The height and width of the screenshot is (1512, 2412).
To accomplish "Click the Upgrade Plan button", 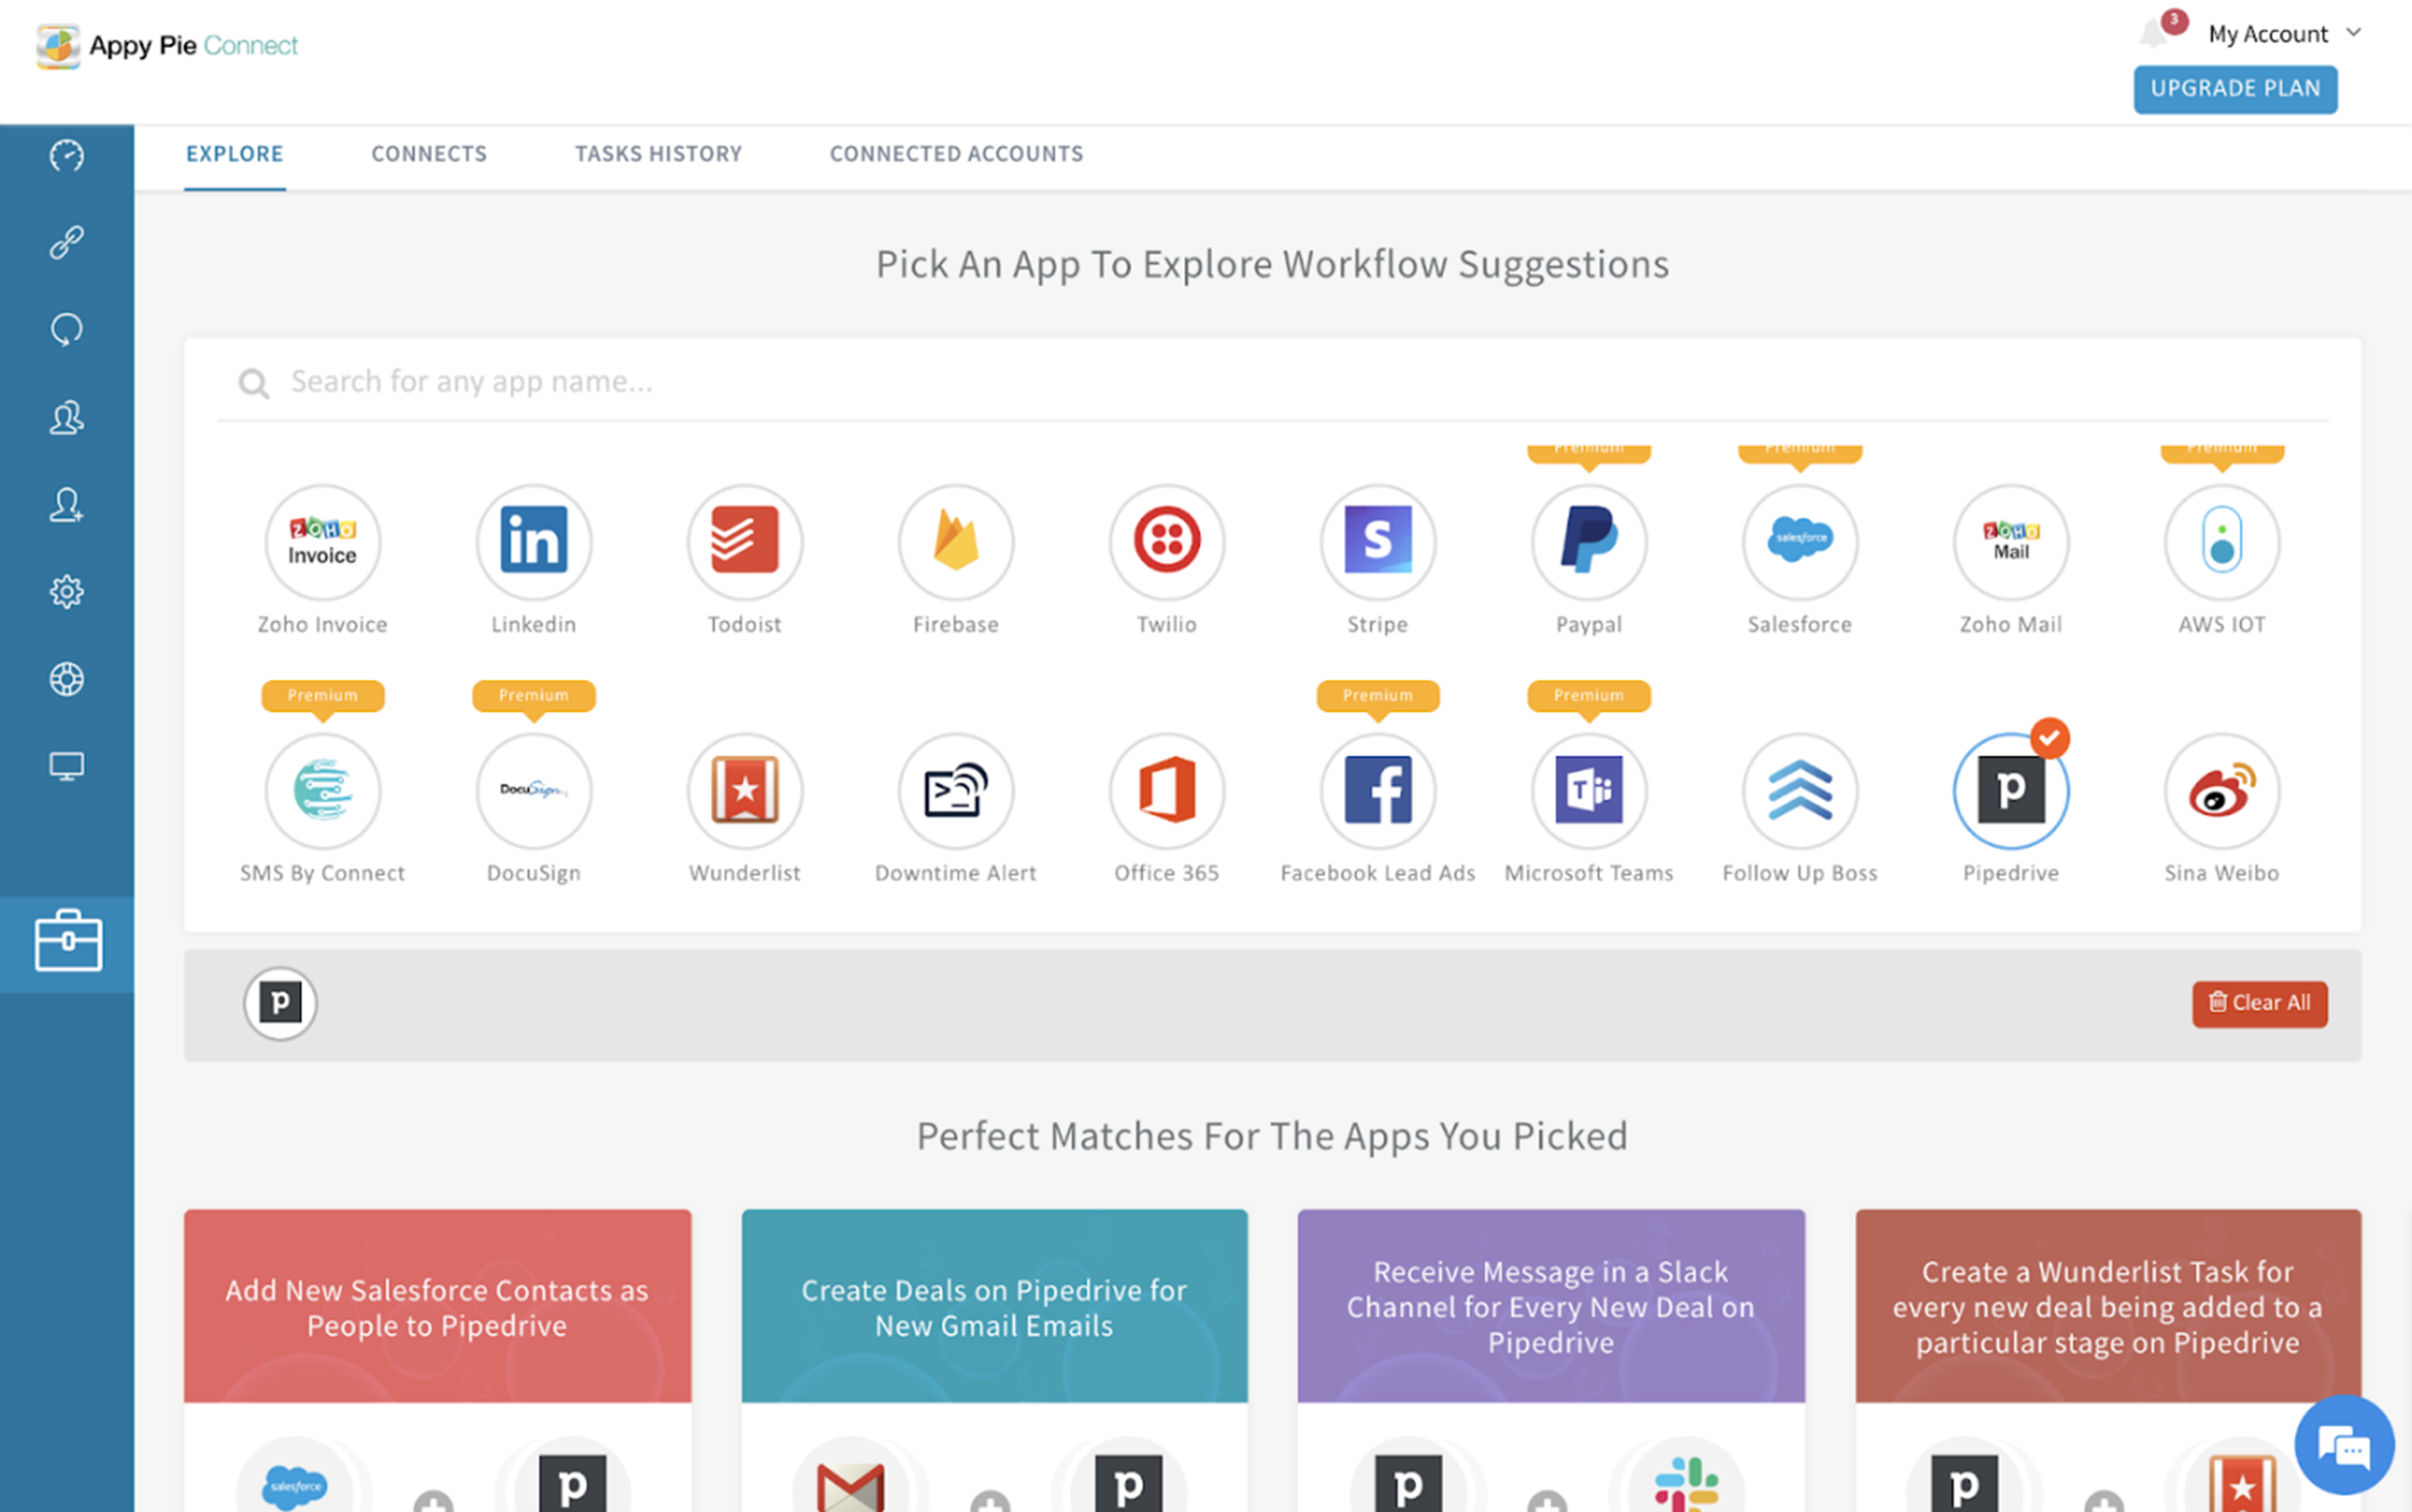I will 2235,89.
